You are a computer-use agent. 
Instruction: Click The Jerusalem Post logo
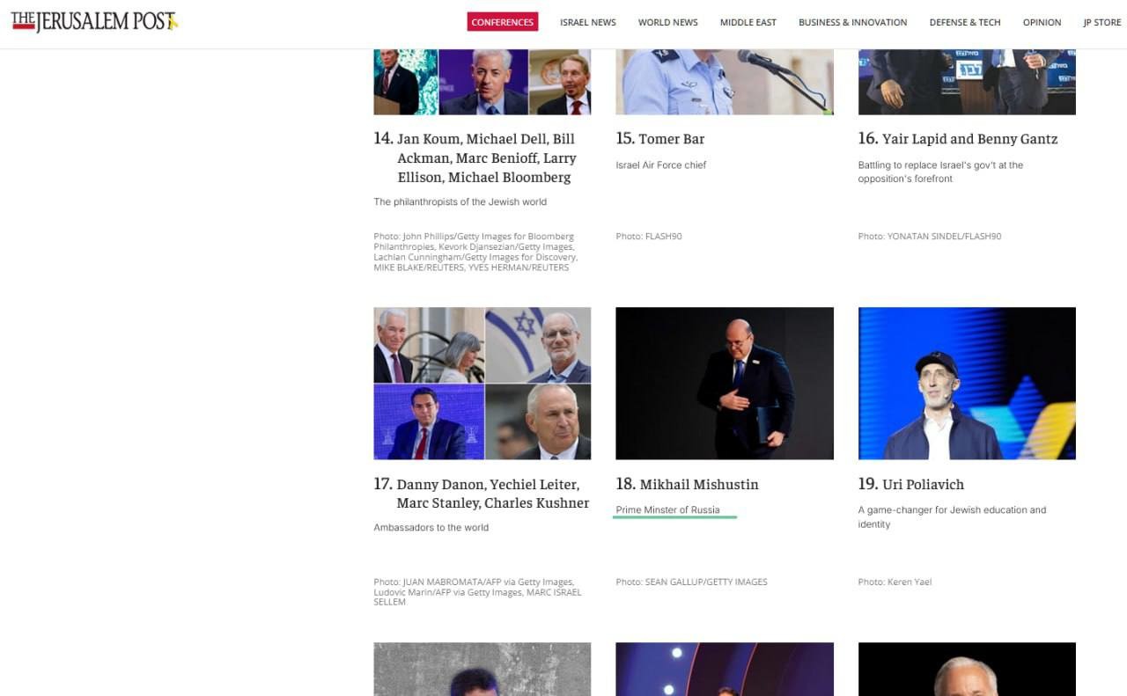tap(94, 22)
